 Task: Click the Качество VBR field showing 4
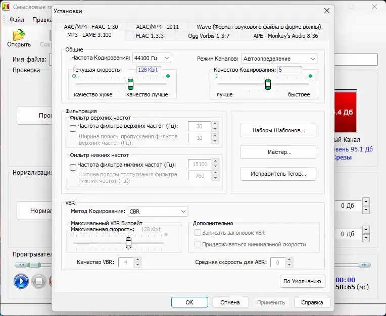pos(126,262)
